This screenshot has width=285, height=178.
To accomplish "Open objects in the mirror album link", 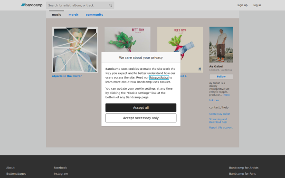I will pyautogui.click(x=66, y=76).
